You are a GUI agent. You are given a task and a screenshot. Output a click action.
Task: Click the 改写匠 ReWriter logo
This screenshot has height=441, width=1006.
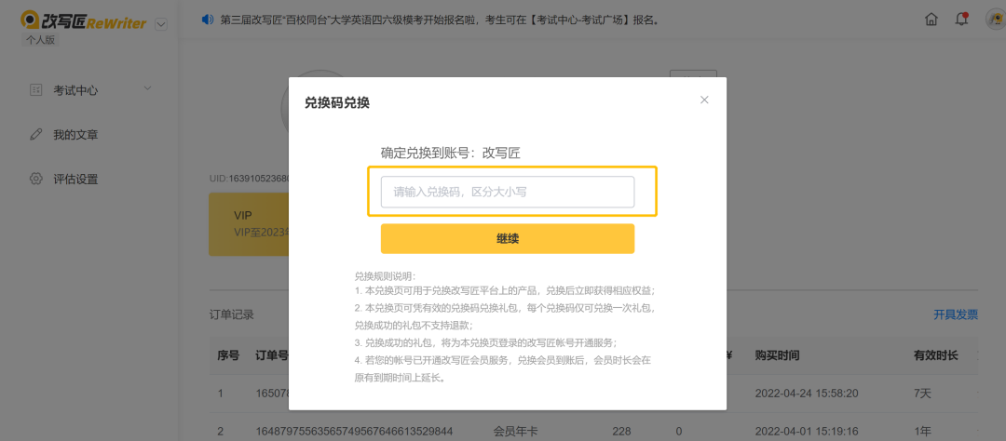(x=84, y=22)
